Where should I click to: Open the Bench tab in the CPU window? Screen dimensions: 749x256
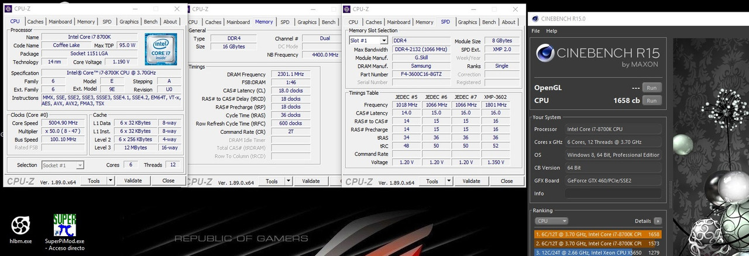pos(150,22)
